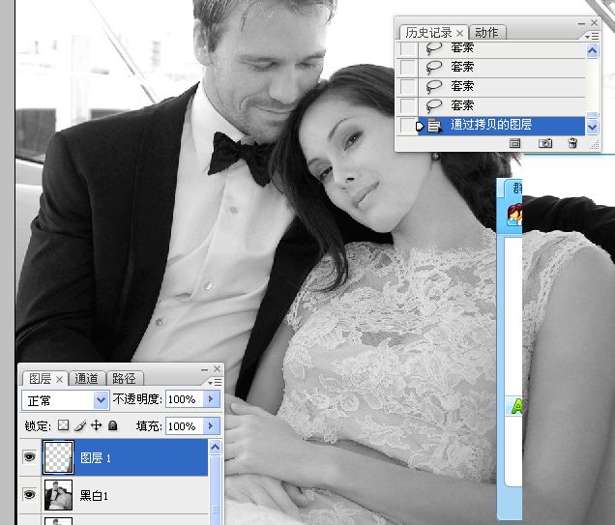The image size is (615, 525).
Task: Open the layers panel flyout menu
Action: [215, 382]
